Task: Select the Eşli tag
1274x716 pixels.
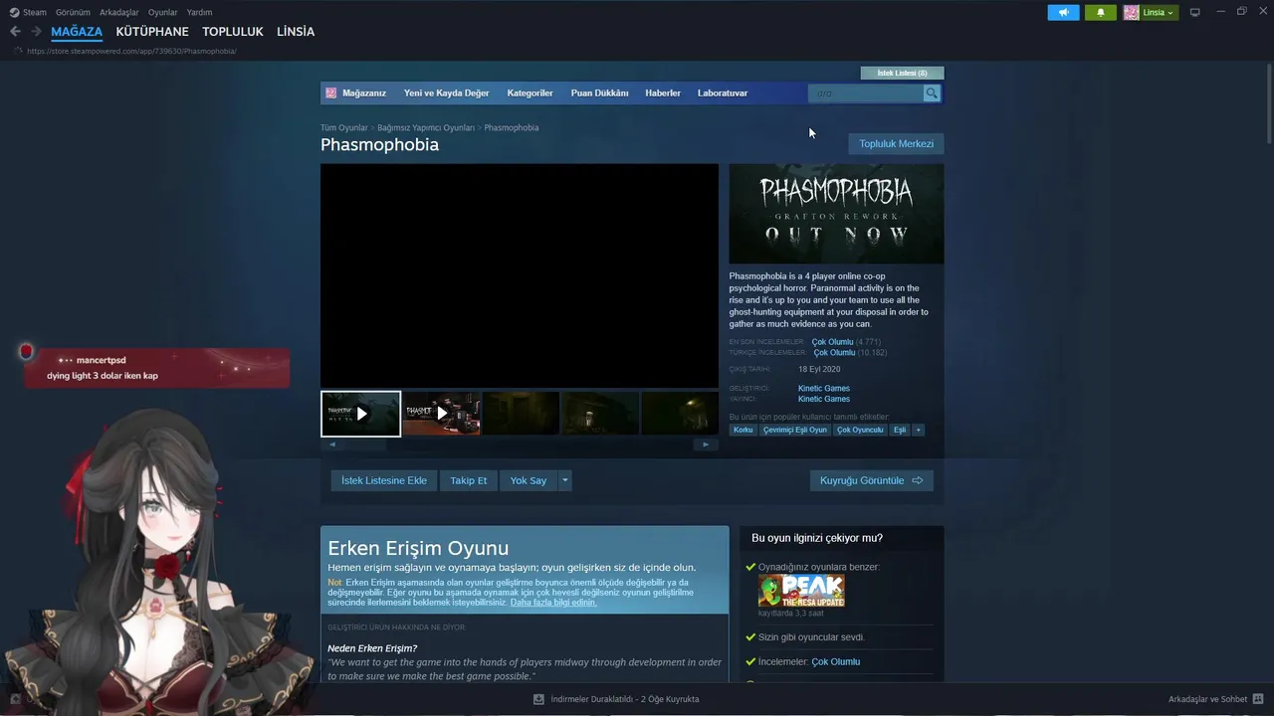Action: click(x=900, y=430)
